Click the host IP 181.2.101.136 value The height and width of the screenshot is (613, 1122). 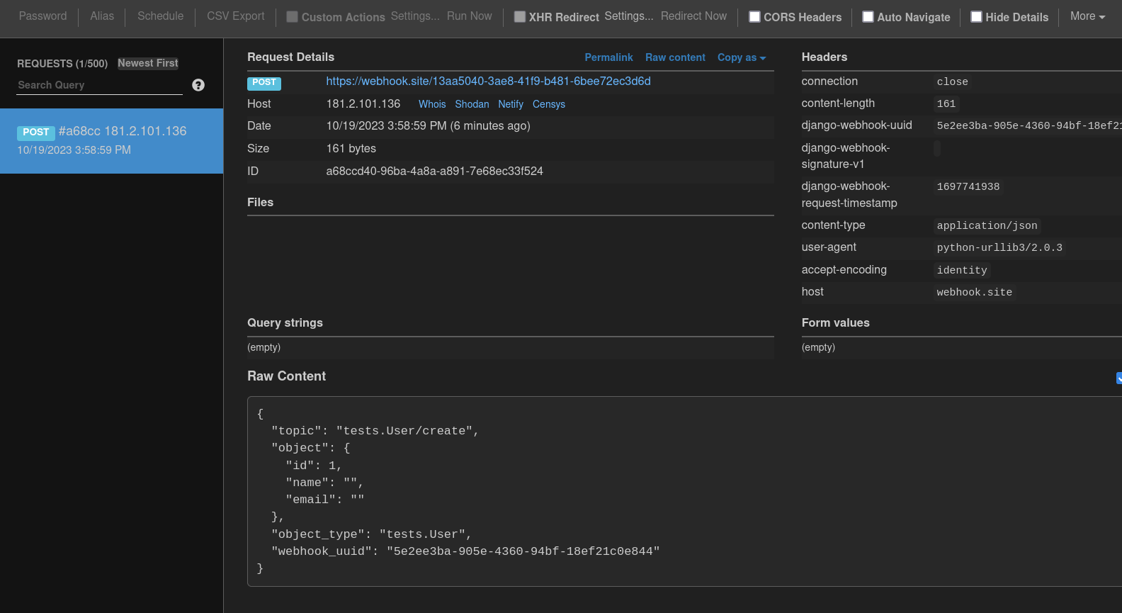click(x=363, y=104)
